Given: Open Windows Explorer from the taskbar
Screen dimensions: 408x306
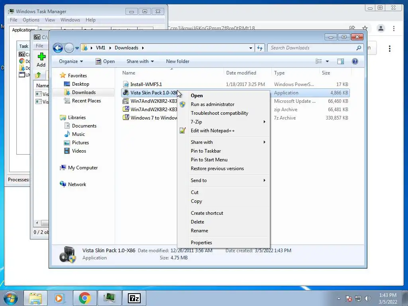Looking at the screenshot, I should 35,298.
